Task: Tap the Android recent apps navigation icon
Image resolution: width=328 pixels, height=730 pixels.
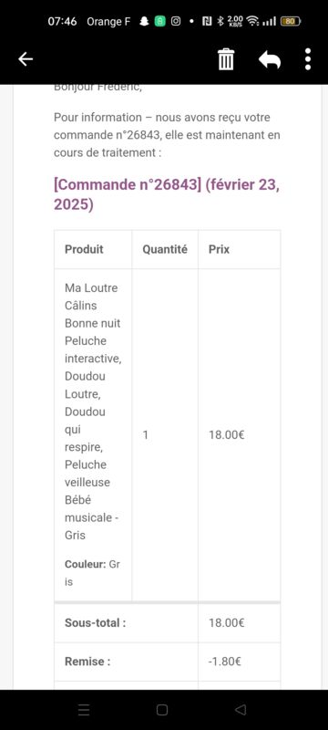Action: [84, 710]
